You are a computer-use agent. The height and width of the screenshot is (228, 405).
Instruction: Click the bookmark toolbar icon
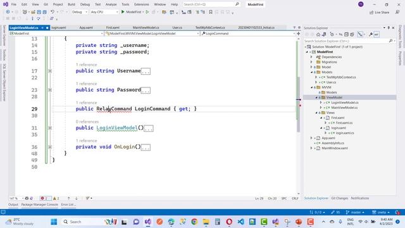(x=211, y=12)
